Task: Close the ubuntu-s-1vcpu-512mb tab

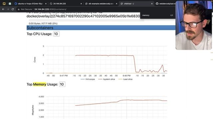Action: click(x=46, y=4)
